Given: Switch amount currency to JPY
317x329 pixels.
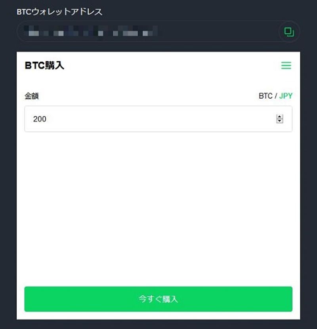Looking at the screenshot, I should point(286,96).
